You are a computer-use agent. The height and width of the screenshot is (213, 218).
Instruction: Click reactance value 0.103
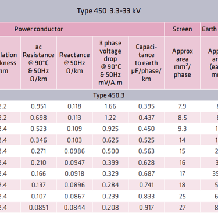pyautogui.click(x=74, y=140)
